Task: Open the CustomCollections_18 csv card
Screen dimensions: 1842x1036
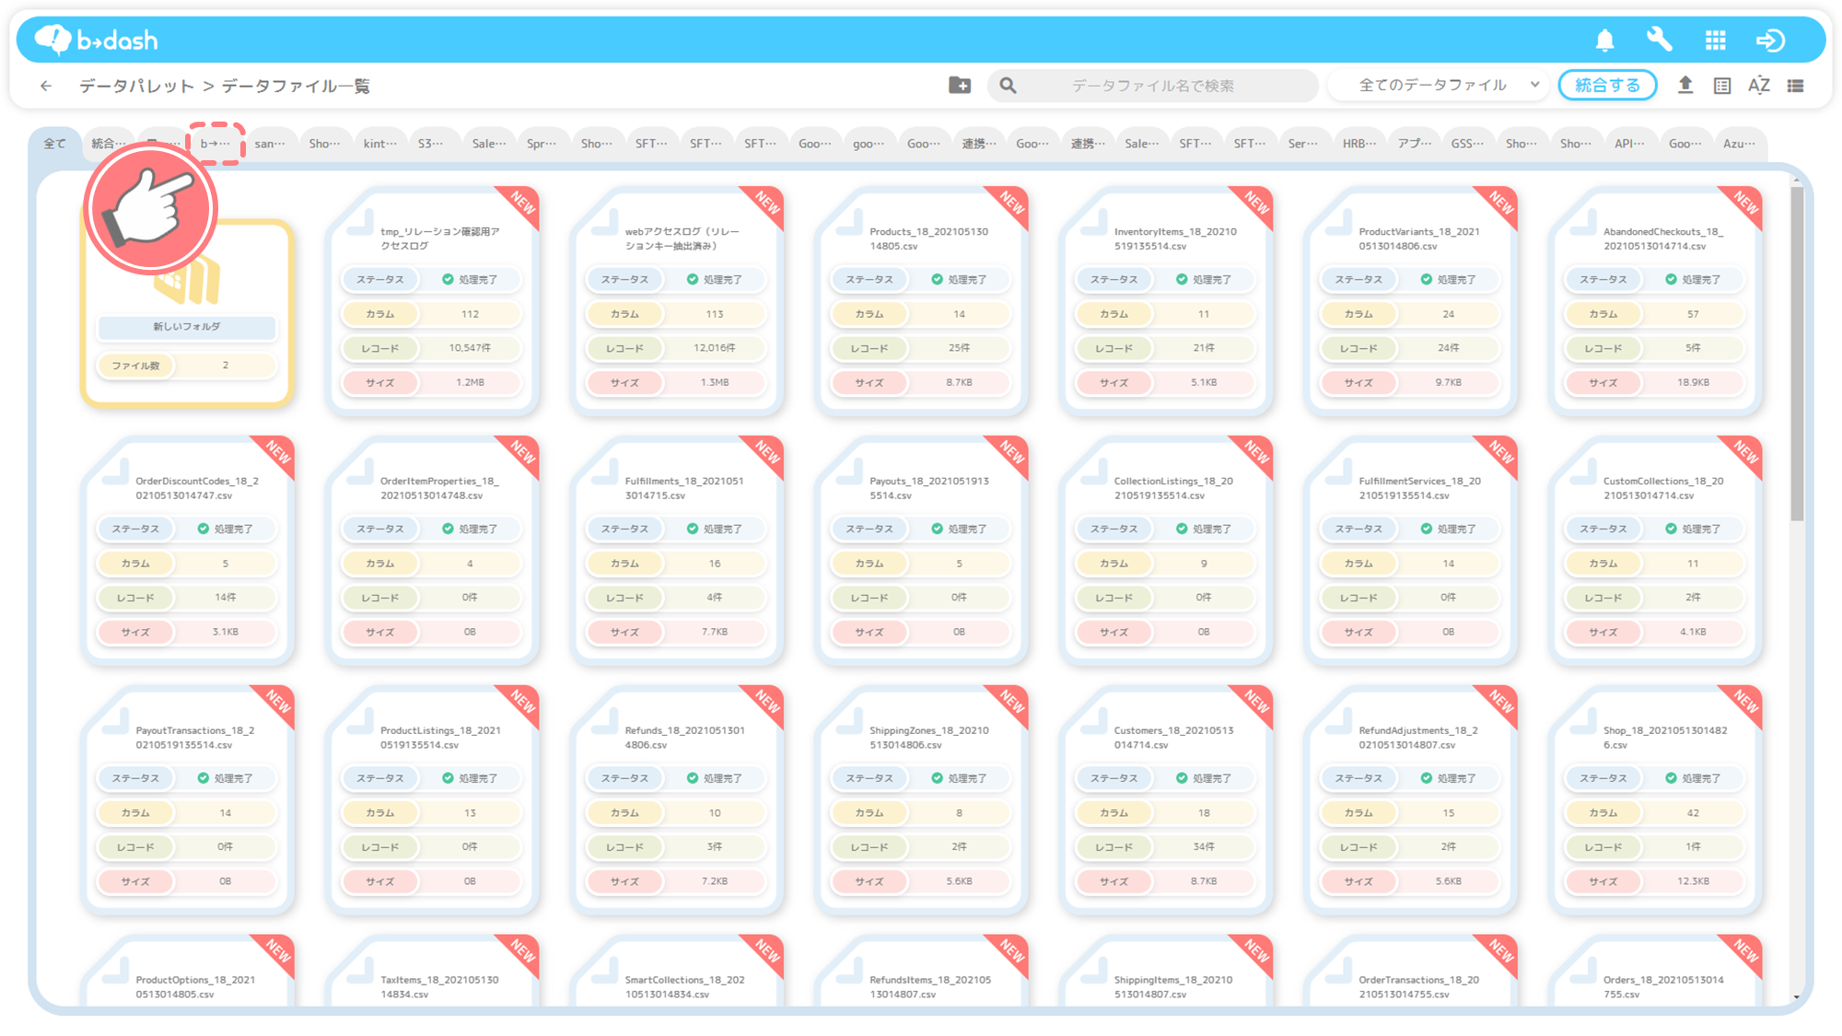Action: [x=1655, y=552]
